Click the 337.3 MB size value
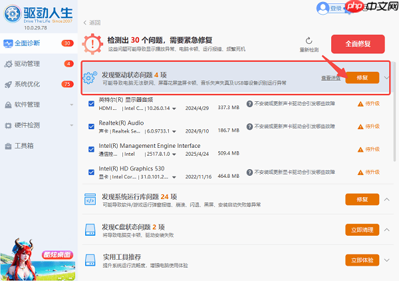The width and height of the screenshot is (399, 281). pyautogui.click(x=229, y=107)
